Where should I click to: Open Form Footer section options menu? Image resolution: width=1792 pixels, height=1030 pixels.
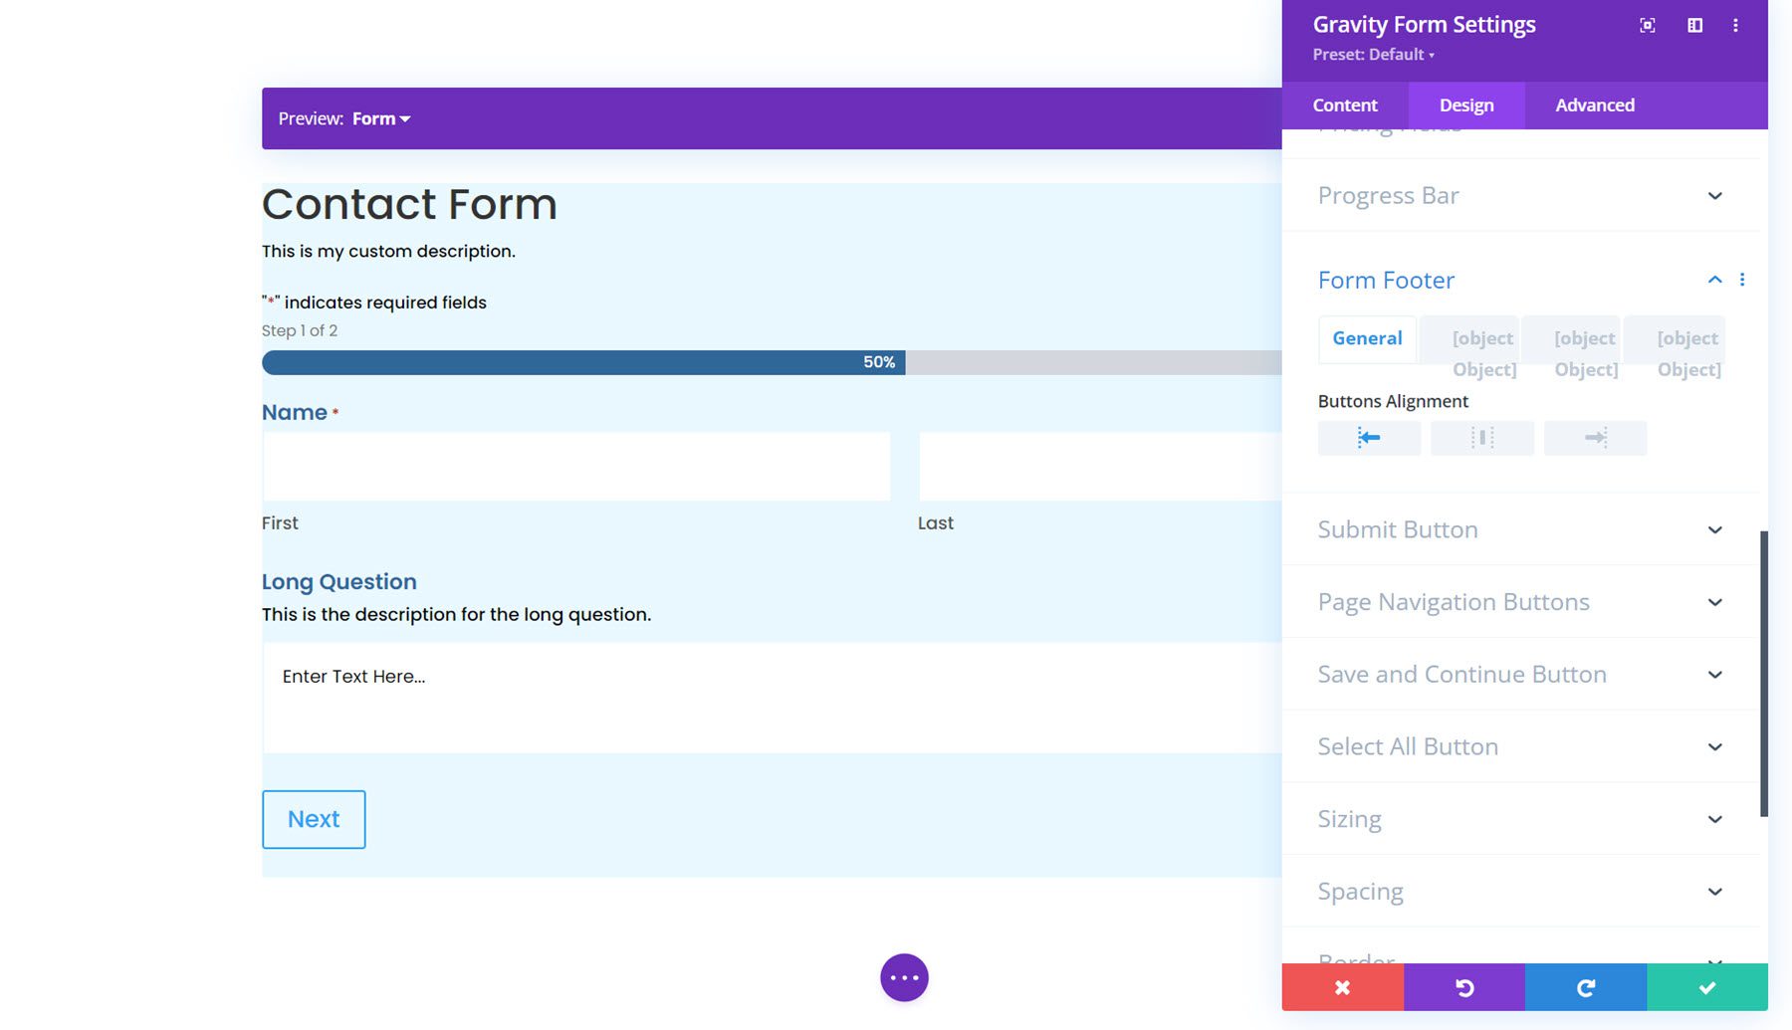(1742, 280)
